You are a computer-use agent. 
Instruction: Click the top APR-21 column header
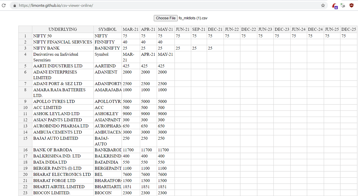pyautogui.click(x=148, y=29)
